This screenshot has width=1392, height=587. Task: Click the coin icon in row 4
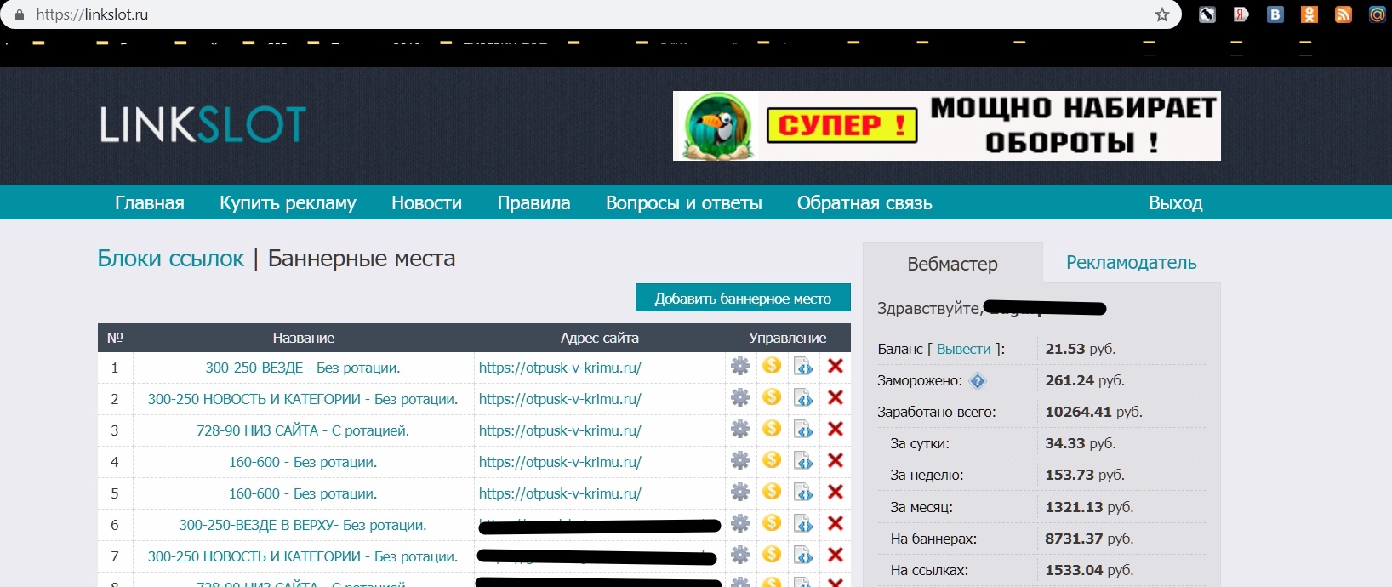pyautogui.click(x=772, y=460)
